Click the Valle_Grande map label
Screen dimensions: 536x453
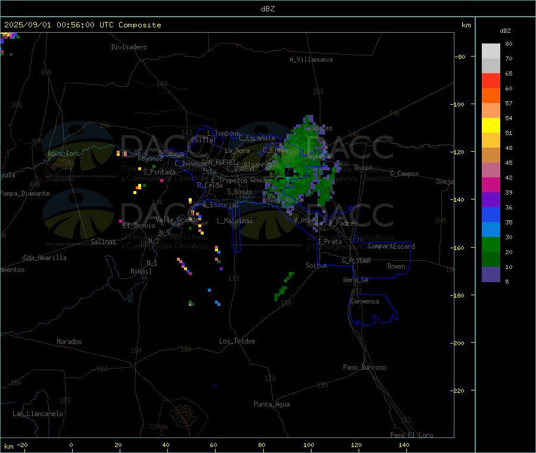click(x=177, y=220)
